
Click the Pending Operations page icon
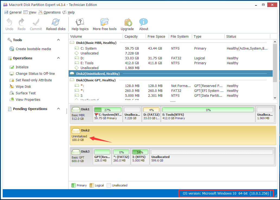10,109
